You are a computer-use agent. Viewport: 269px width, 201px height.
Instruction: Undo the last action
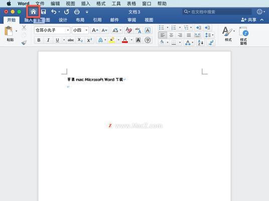coord(54,12)
